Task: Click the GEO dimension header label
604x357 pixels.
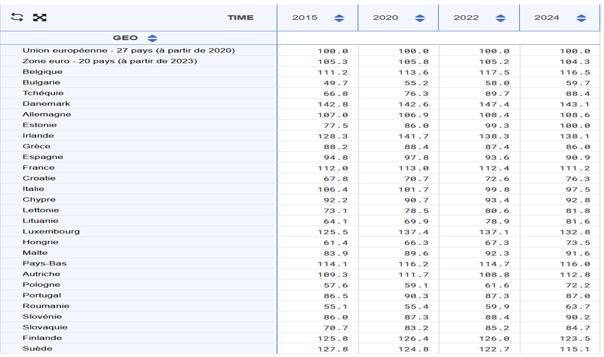Action: pos(125,38)
